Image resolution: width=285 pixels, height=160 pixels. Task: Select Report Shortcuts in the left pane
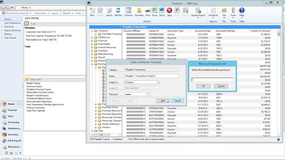[13, 30]
